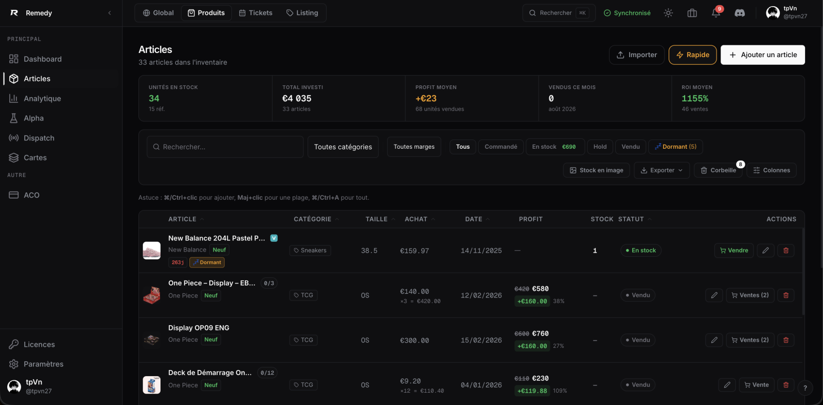
Task: Delete the Deck de Démarrage article
Action: [786, 385]
